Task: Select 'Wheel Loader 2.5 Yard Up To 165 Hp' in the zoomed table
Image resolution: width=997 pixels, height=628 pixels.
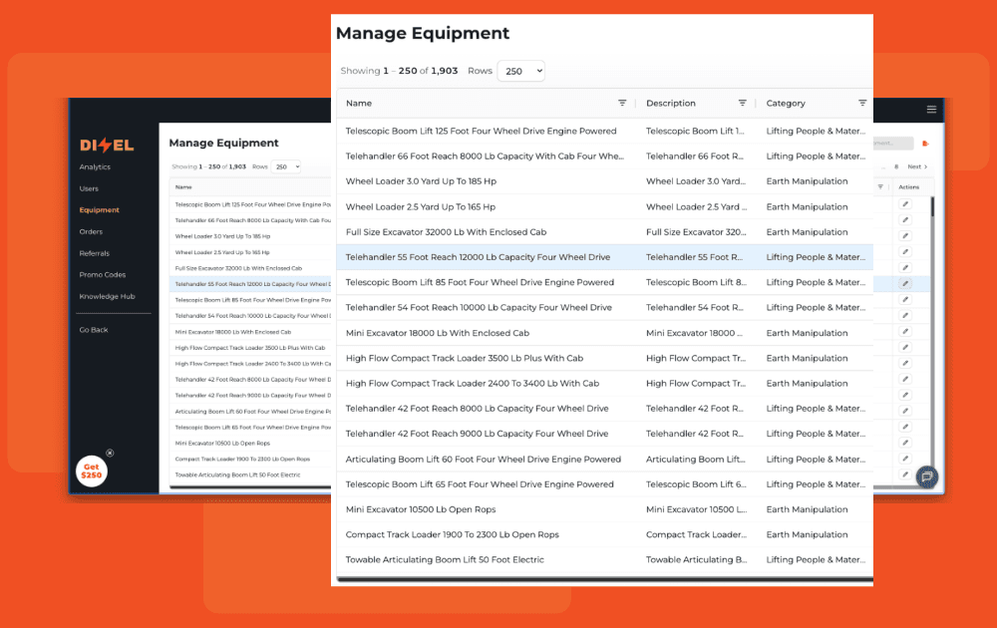Action: [421, 206]
